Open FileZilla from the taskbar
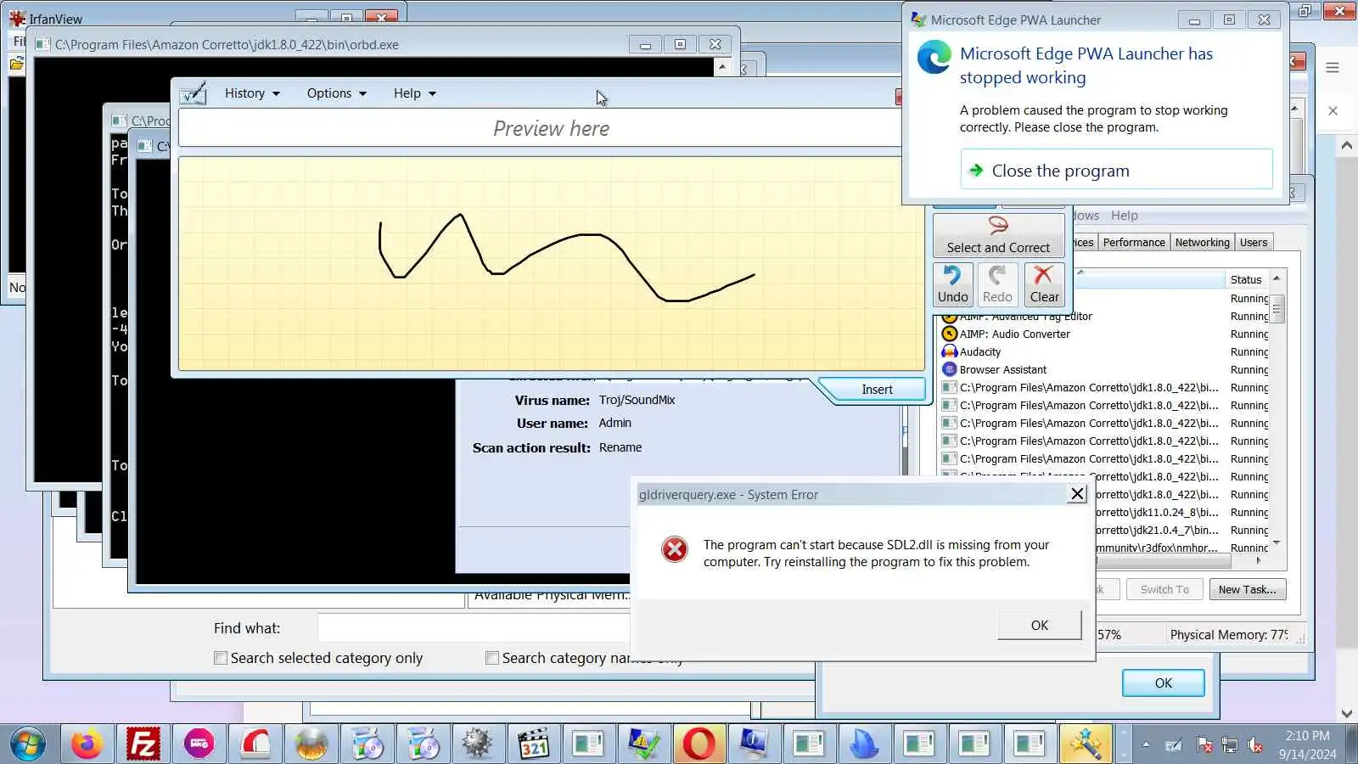 (x=143, y=744)
